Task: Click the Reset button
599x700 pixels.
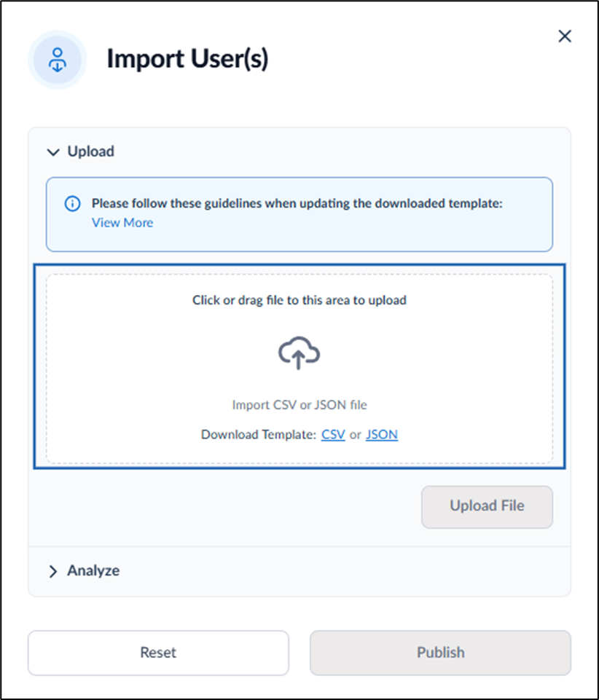Action: pos(158,653)
